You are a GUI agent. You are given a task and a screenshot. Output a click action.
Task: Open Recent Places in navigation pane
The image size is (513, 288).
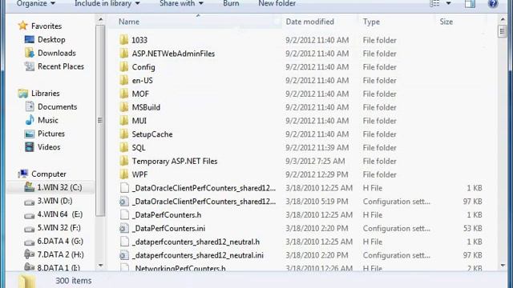pos(61,66)
